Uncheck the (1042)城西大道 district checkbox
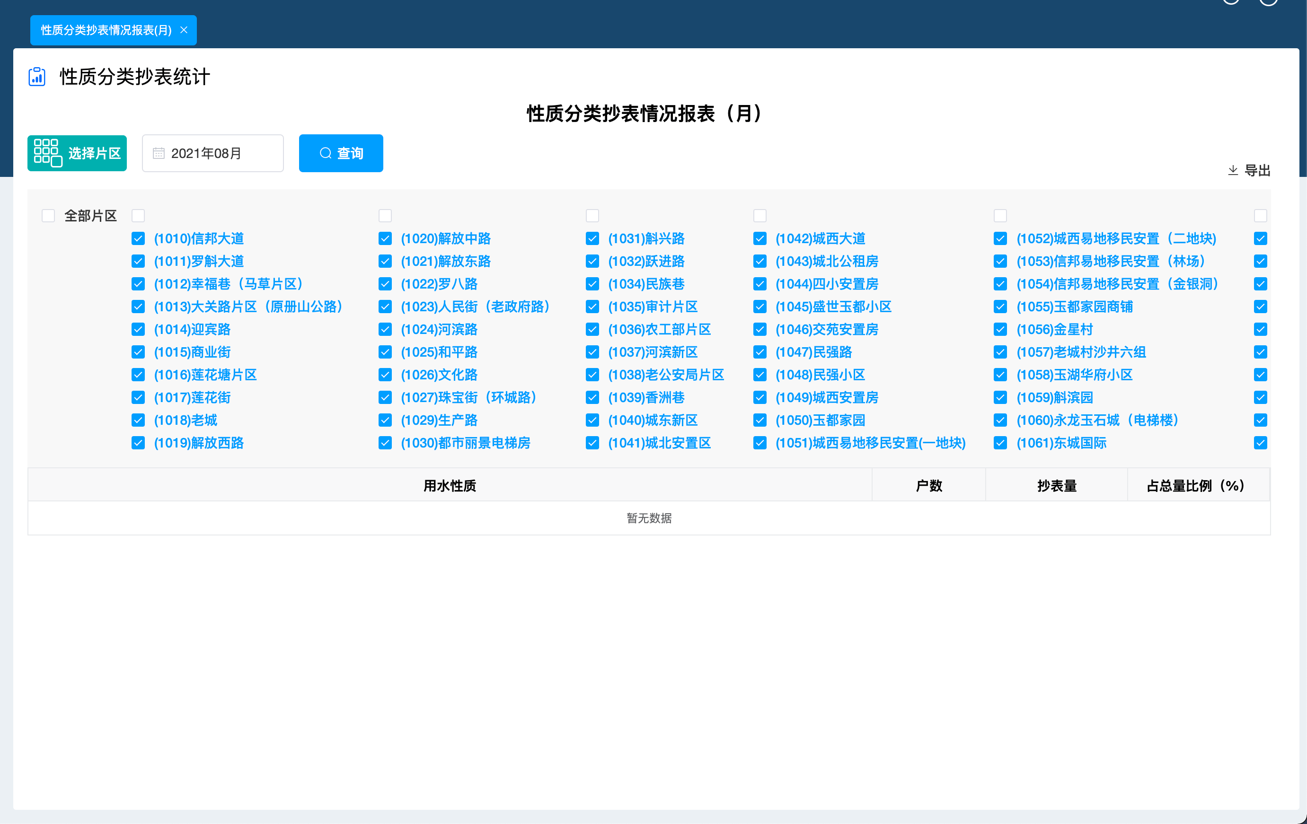The image size is (1307, 824). coord(759,238)
